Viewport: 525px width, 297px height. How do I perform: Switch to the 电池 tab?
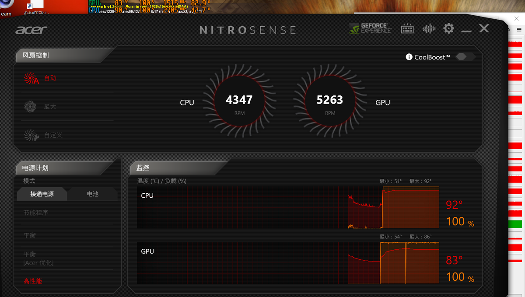pos(93,194)
